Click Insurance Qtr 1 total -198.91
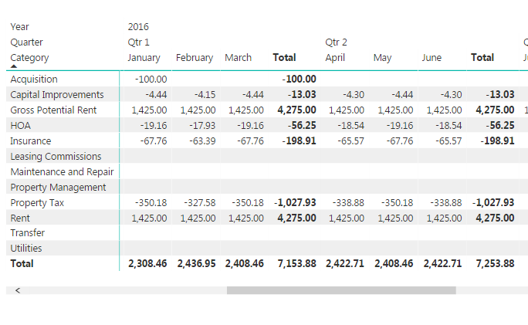This screenshot has height=325, width=528. click(299, 140)
